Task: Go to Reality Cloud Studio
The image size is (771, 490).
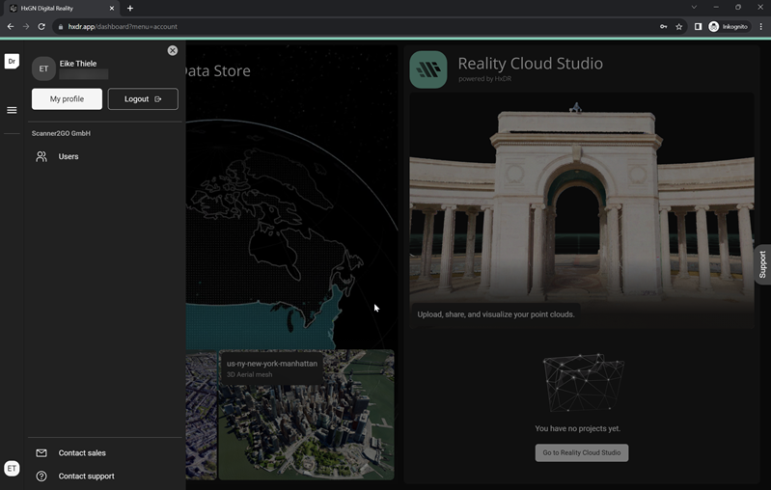Action: [582, 452]
